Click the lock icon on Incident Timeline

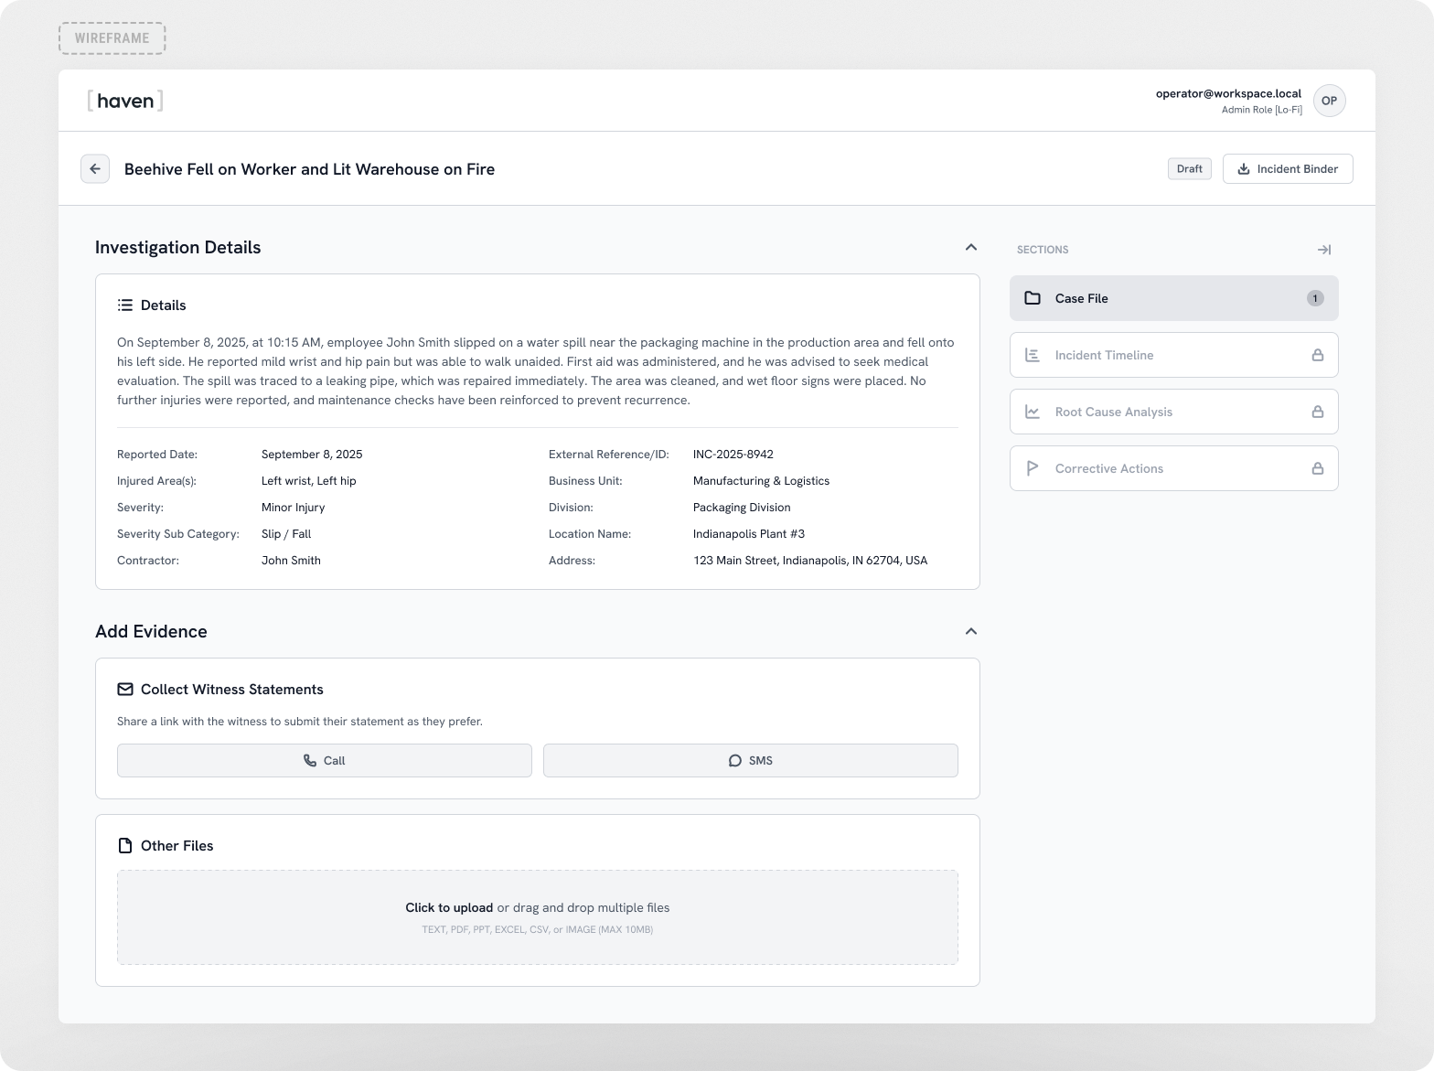pos(1318,355)
